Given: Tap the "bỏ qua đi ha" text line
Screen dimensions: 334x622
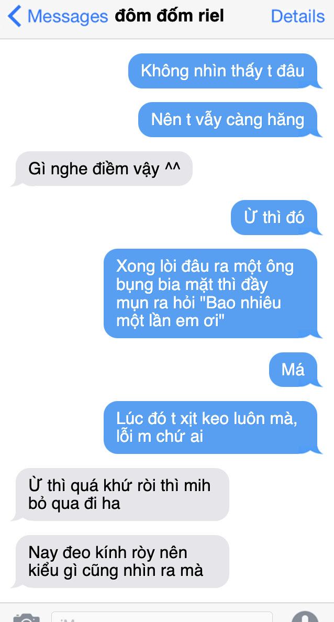Looking at the screenshot, I should click(74, 504).
